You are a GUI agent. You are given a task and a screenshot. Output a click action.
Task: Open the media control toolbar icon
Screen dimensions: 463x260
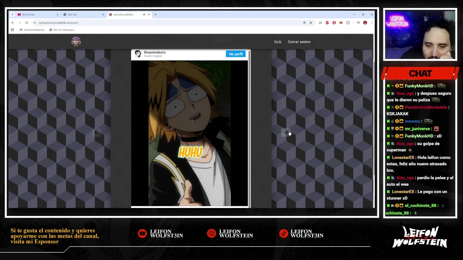358,23
